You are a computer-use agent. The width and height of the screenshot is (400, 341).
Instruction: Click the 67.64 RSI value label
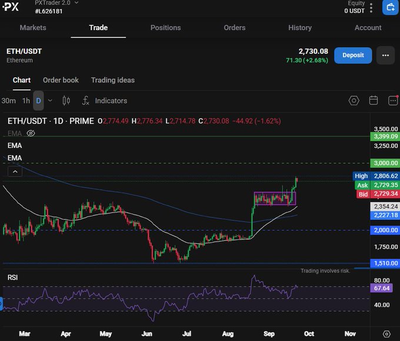(381, 288)
